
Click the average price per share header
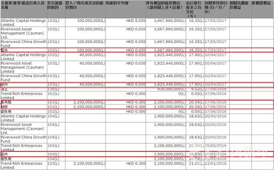tap(117, 3)
